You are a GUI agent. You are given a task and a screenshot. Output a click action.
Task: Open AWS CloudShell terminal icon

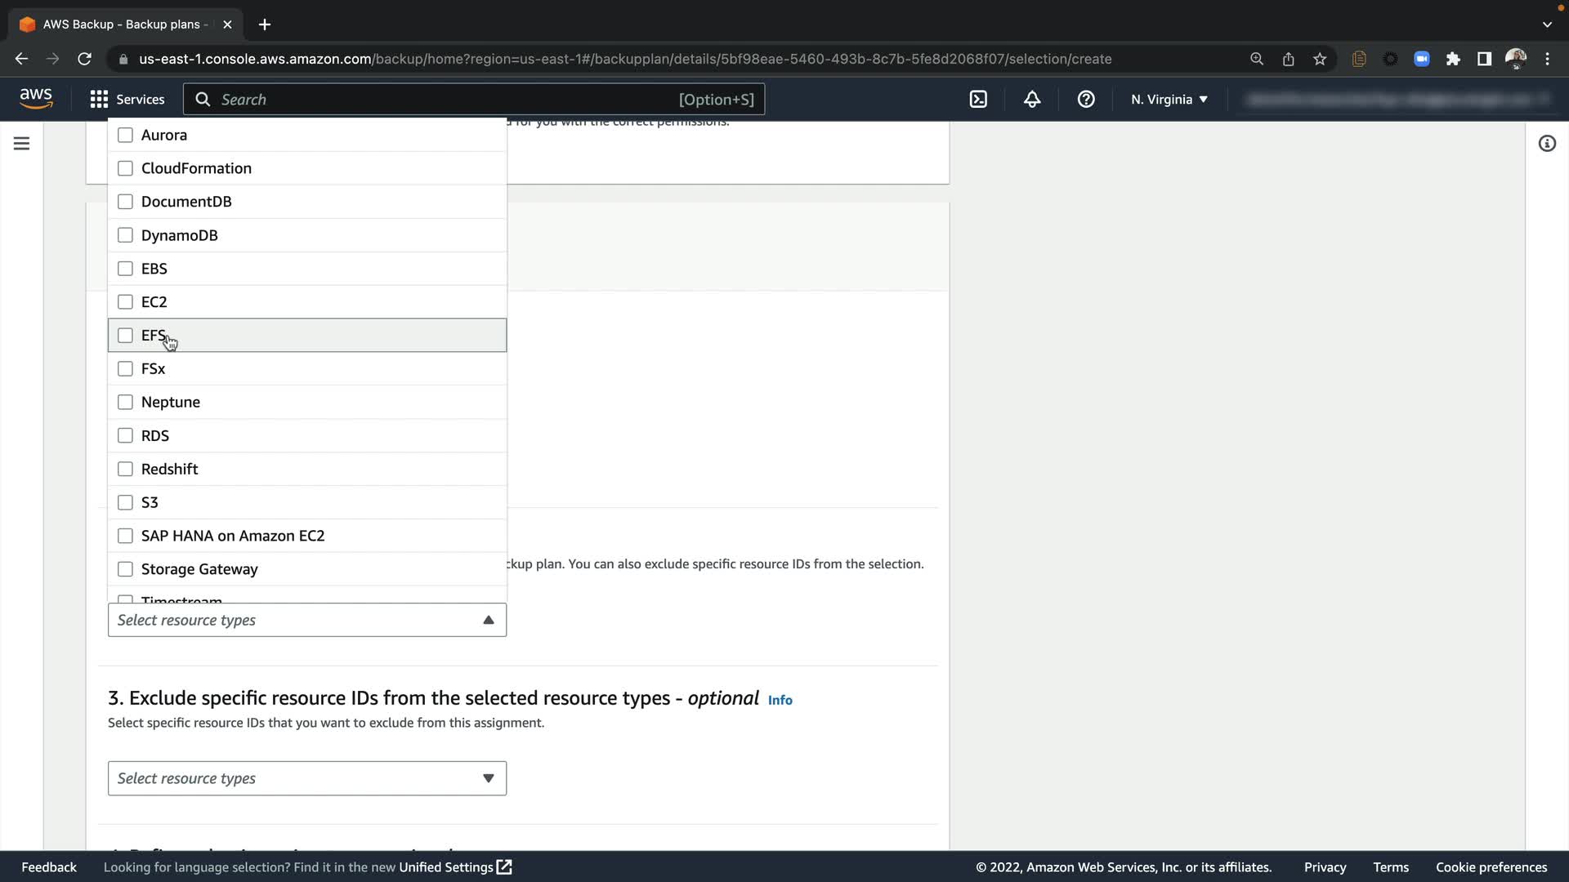[x=978, y=100]
